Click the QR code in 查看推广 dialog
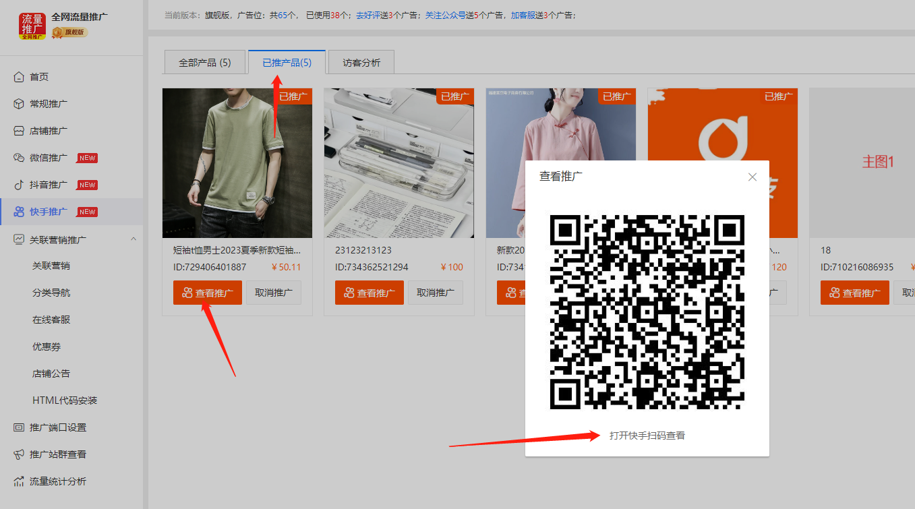 point(647,312)
